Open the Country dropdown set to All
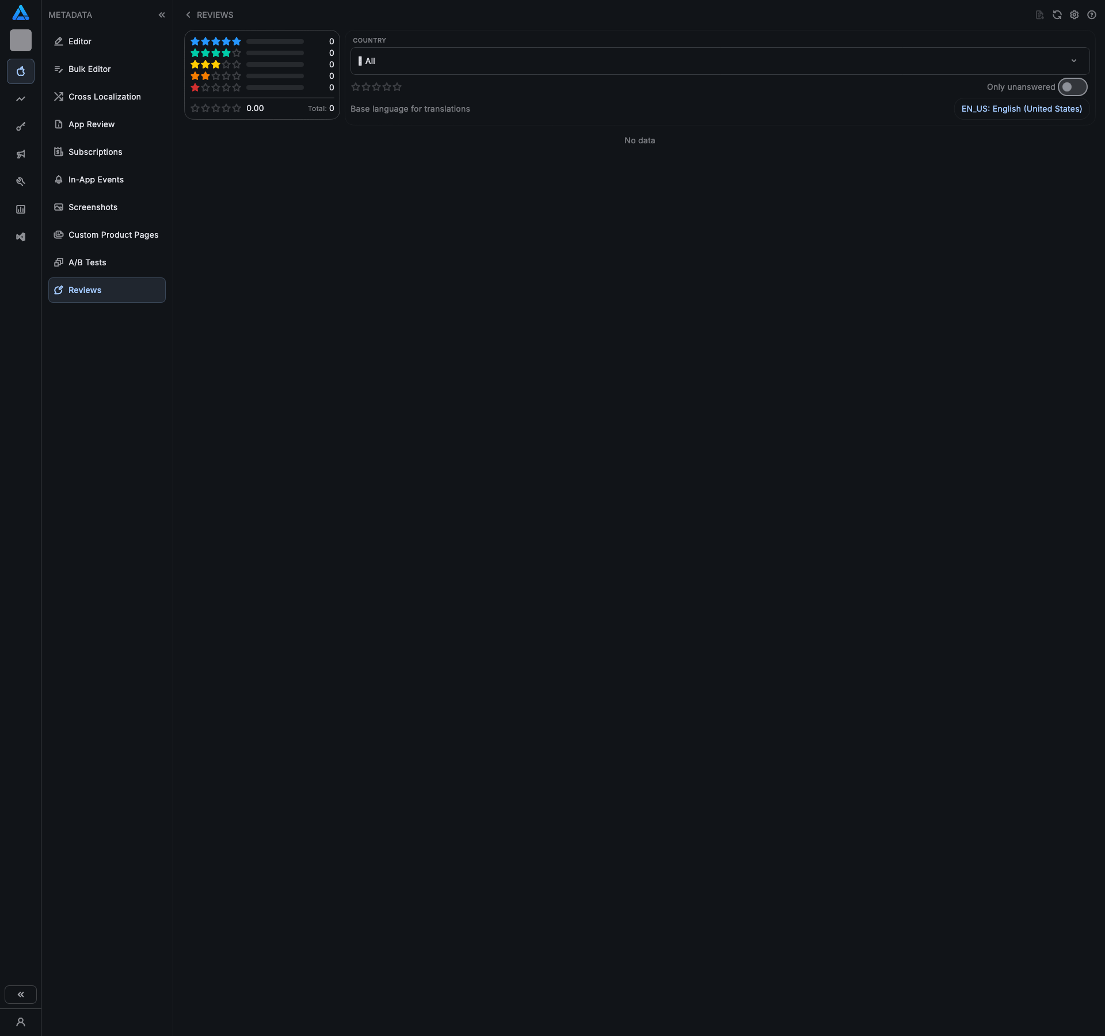Viewport: 1105px width, 1036px height. (x=719, y=61)
